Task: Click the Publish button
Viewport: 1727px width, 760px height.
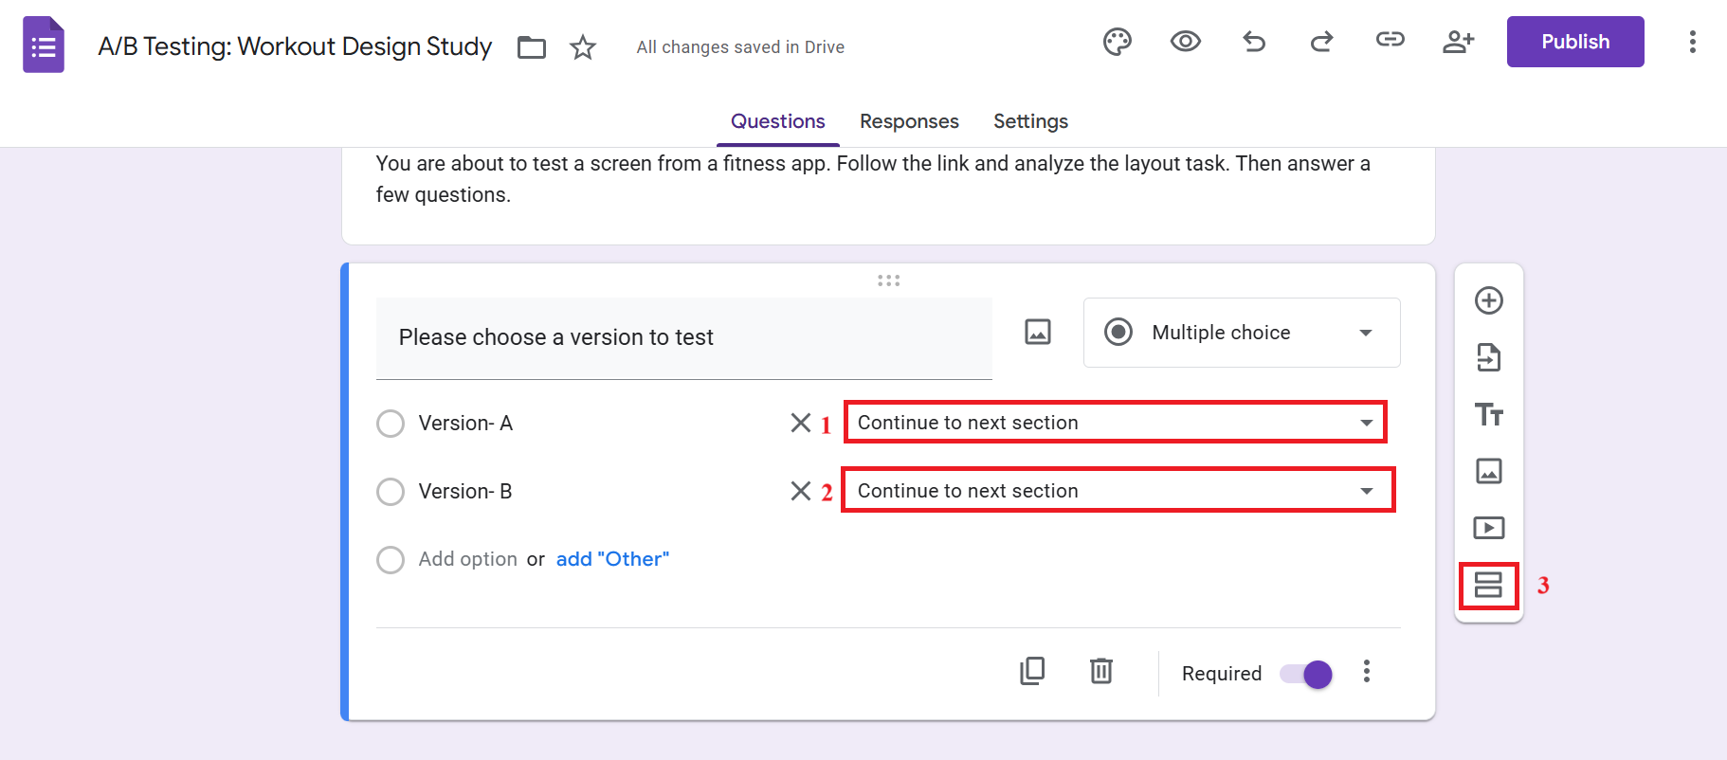Action: 1574,42
